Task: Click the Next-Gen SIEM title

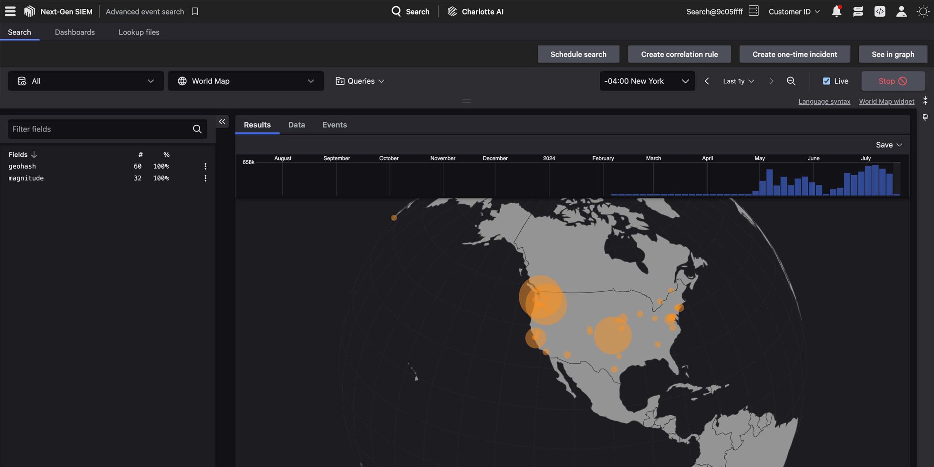Action: (66, 11)
